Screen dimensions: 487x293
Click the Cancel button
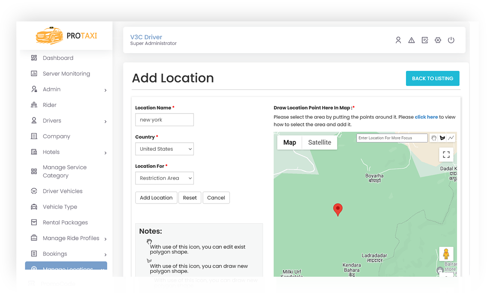click(216, 197)
